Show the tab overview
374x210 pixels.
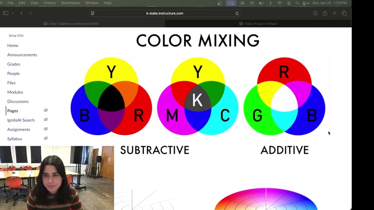[x=344, y=13]
